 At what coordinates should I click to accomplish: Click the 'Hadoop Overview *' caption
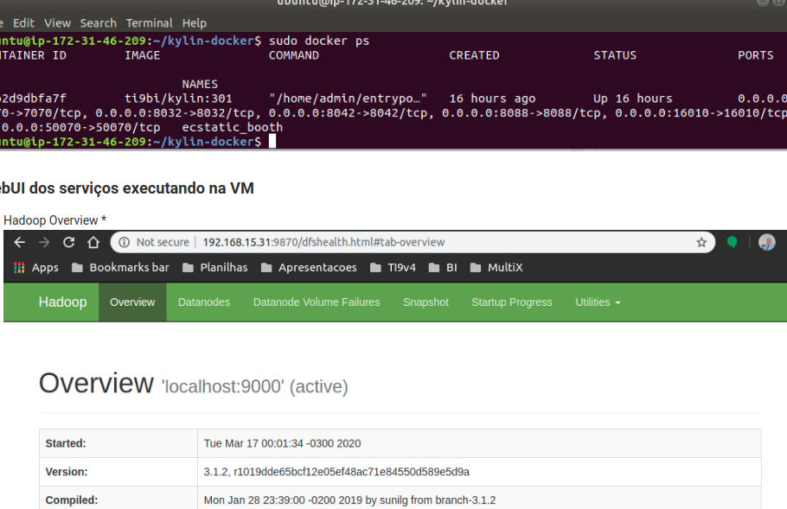point(54,220)
